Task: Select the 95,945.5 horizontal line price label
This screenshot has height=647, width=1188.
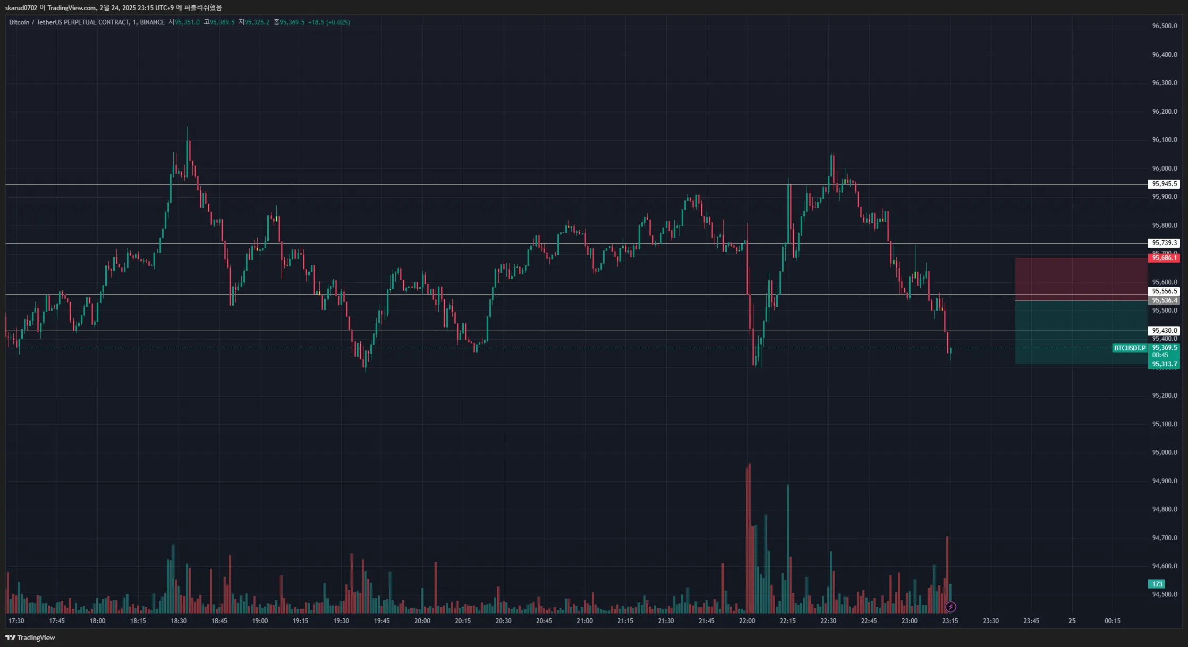Action: (x=1164, y=184)
